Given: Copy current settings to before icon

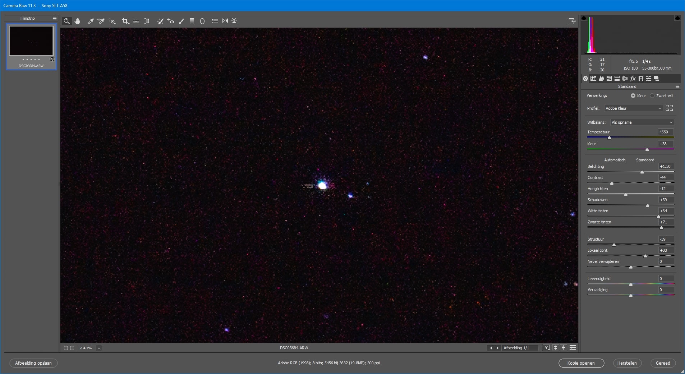Looking at the screenshot, I should pos(564,347).
